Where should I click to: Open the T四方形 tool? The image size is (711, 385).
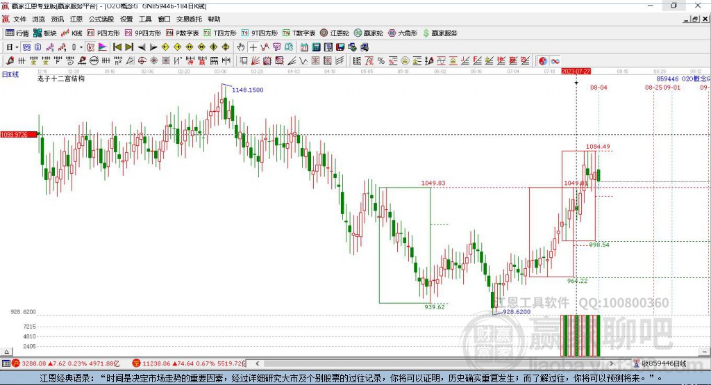point(220,33)
